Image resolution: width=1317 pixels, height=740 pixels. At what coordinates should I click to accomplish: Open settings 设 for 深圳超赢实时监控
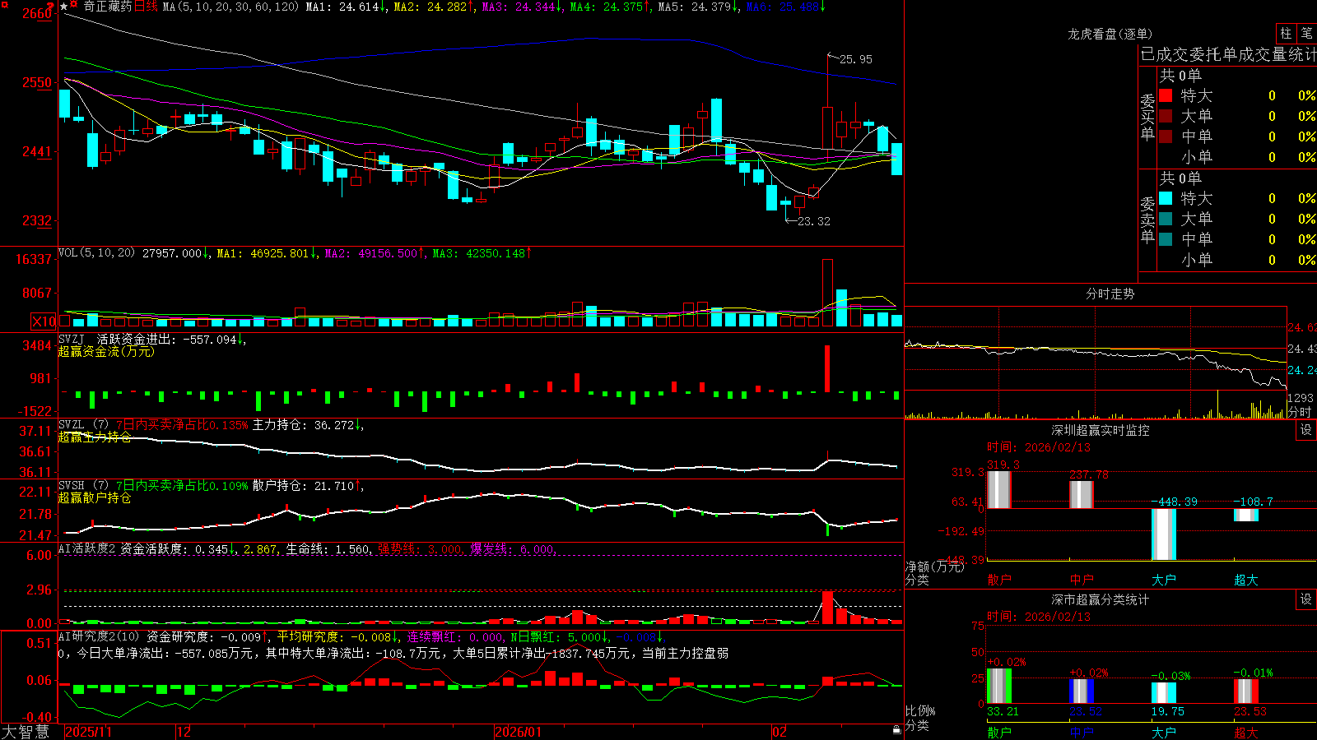(x=1306, y=430)
